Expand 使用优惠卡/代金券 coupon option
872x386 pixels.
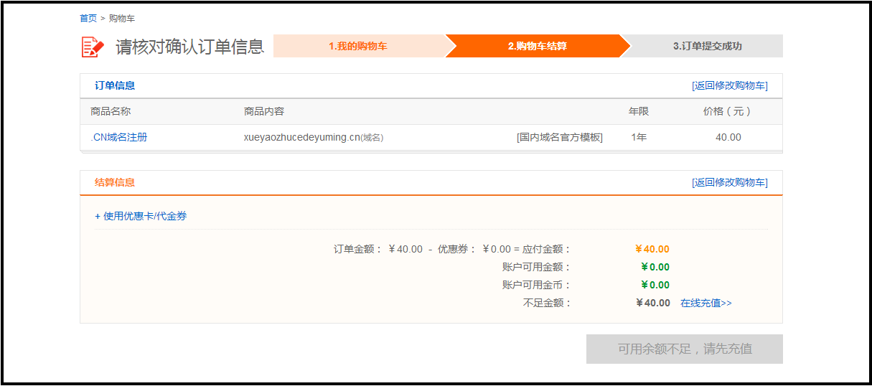tap(141, 216)
